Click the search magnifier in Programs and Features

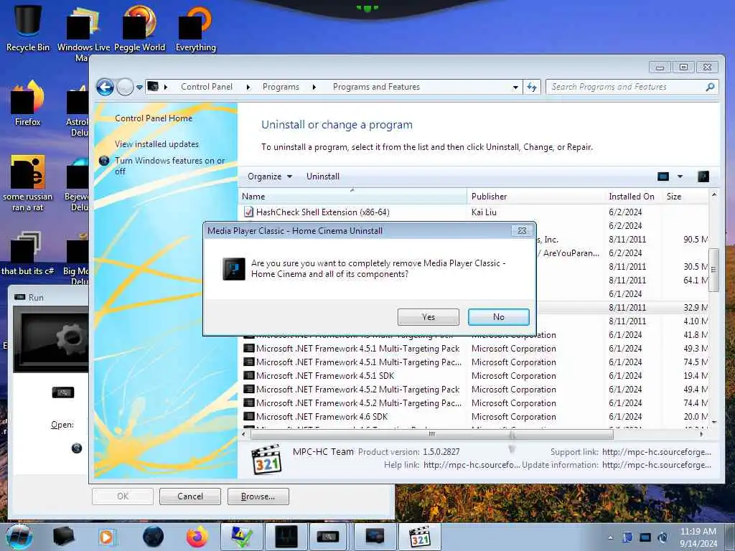click(x=710, y=87)
